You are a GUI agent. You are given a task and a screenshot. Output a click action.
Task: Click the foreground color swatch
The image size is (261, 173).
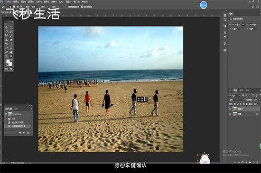(8, 61)
